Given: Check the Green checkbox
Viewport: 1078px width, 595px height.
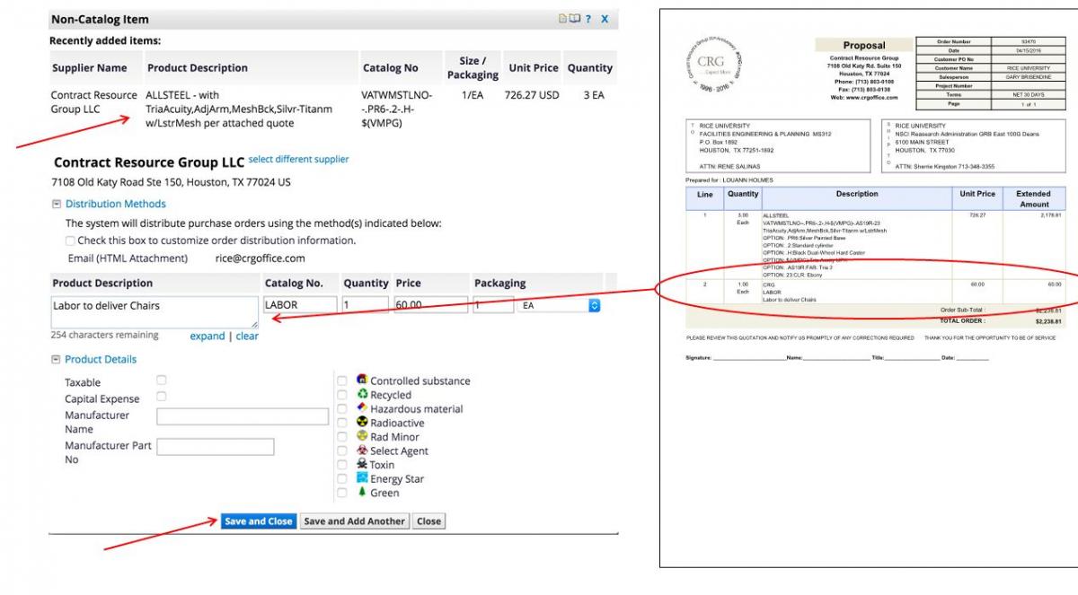Looking at the screenshot, I should 341,493.
